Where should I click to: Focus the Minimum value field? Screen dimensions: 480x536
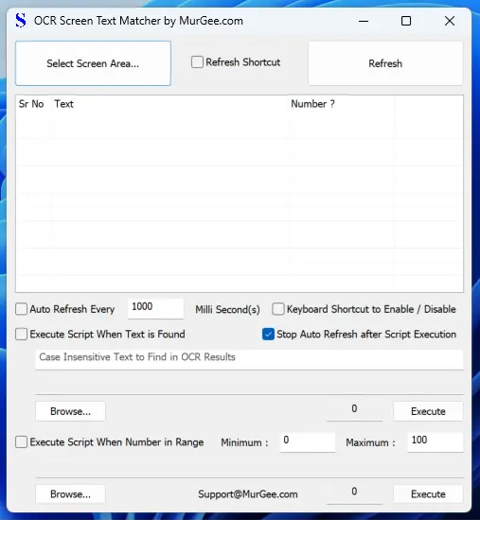click(307, 442)
